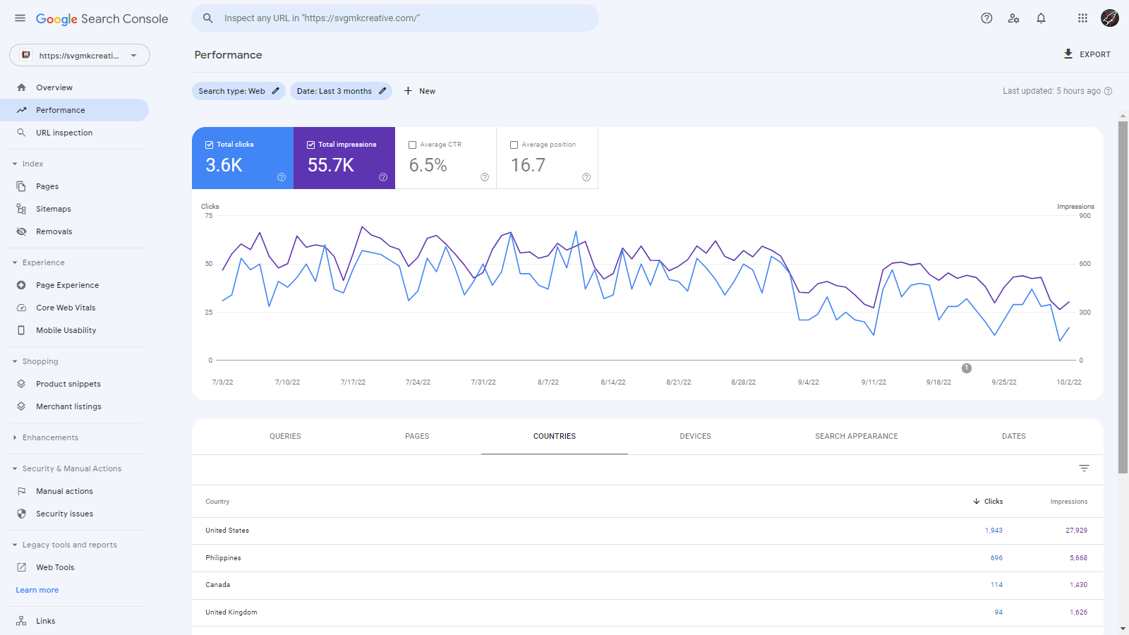Screen dimensions: 1129x635
Task: Click the Export download button
Action: point(1087,54)
